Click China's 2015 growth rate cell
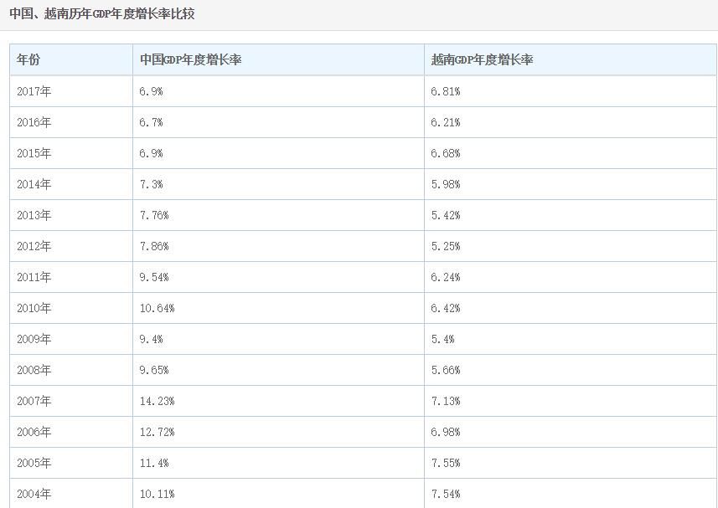718x508 pixels. [x=152, y=153]
